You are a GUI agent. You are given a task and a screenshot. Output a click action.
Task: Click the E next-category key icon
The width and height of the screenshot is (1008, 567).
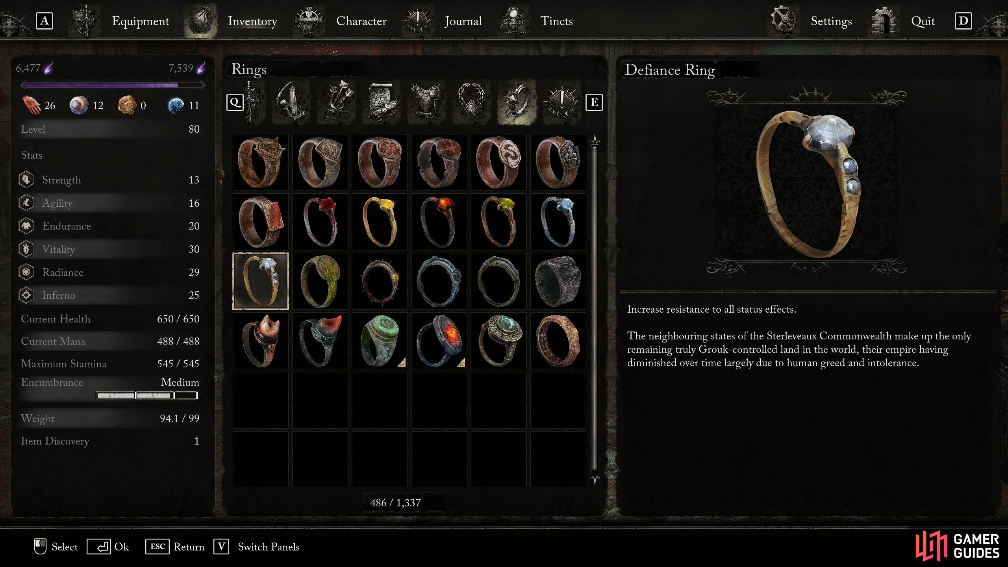(594, 102)
